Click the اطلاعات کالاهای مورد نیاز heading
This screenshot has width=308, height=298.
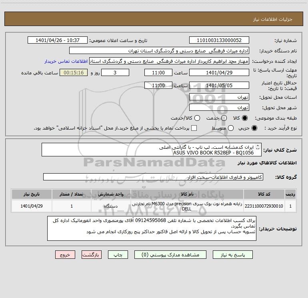tap(267, 163)
